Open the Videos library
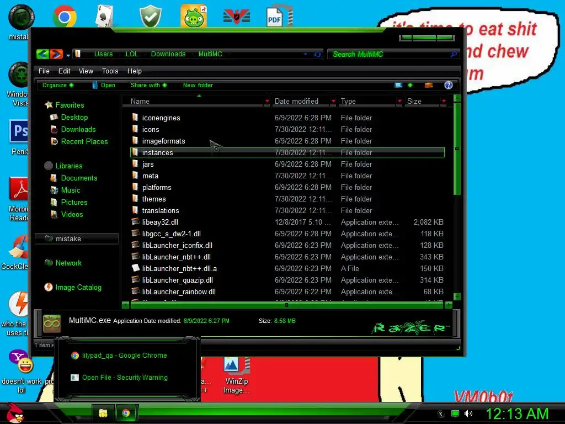The height and width of the screenshot is (424, 565). 72,215
